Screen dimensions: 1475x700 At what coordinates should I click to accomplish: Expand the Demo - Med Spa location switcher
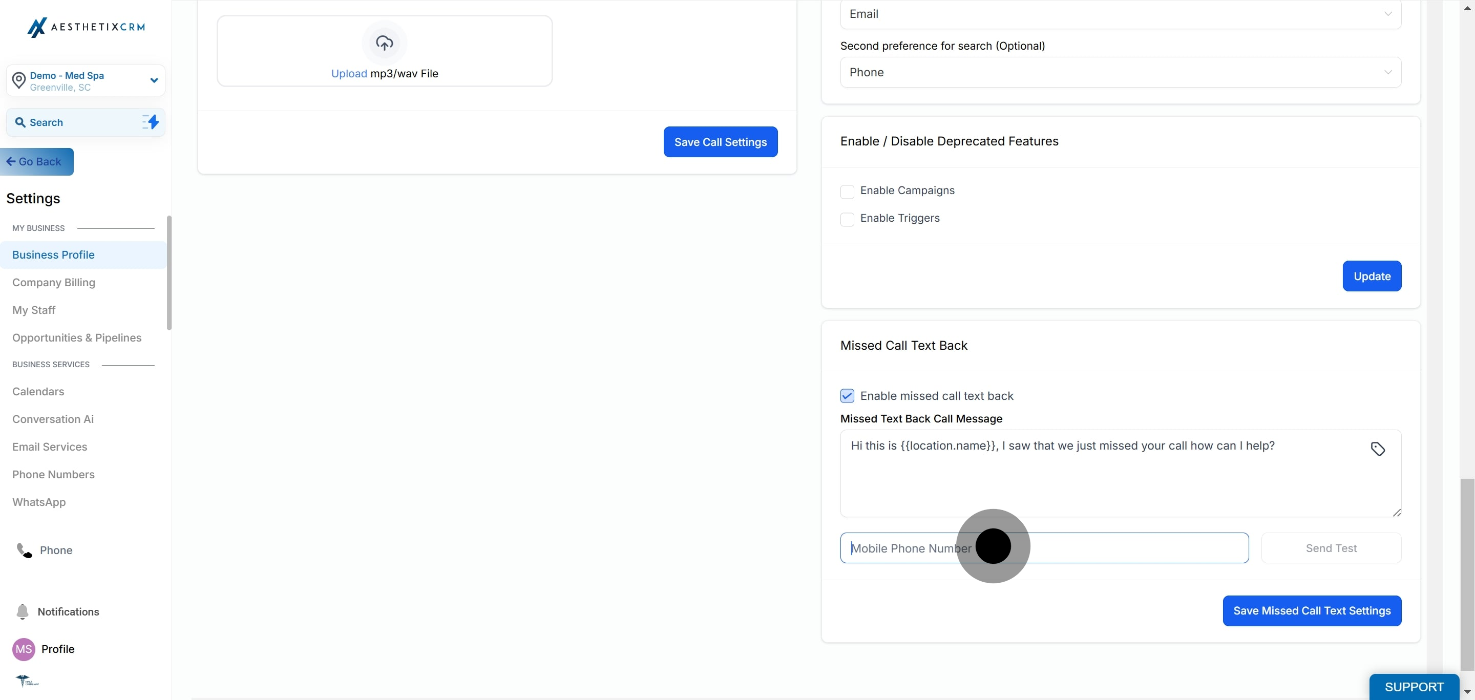(x=154, y=80)
